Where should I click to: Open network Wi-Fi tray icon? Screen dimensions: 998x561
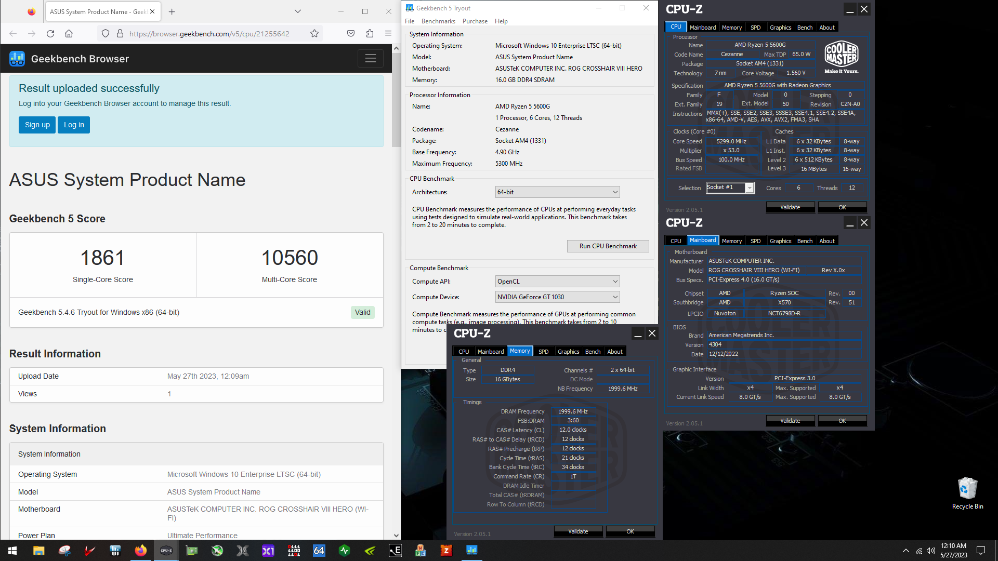coord(919,551)
